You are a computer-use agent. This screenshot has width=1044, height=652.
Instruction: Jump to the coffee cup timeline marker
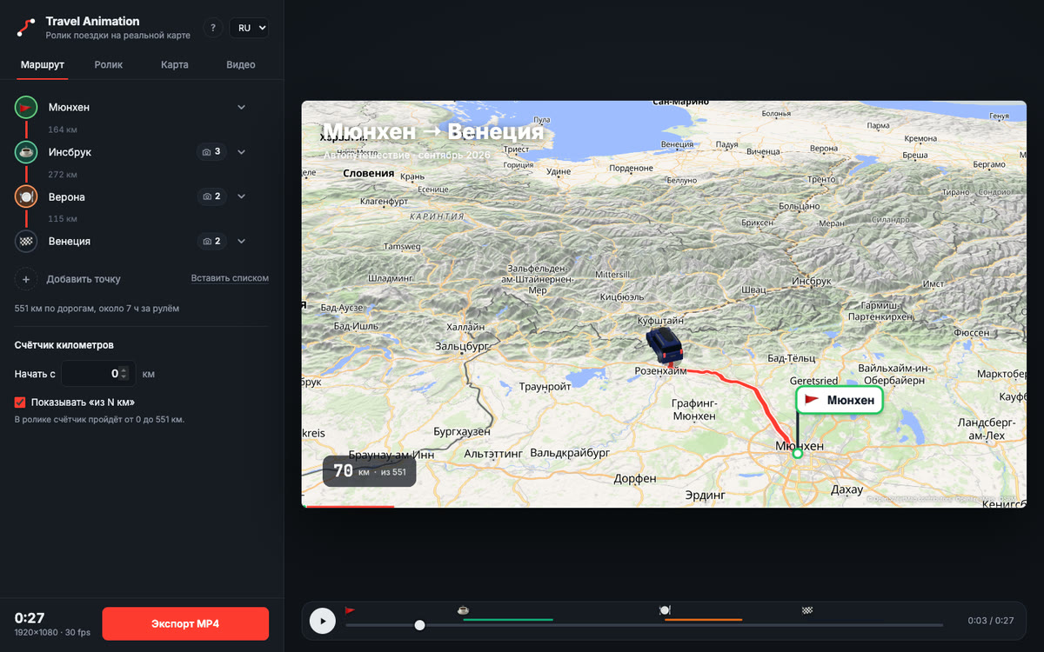(463, 611)
